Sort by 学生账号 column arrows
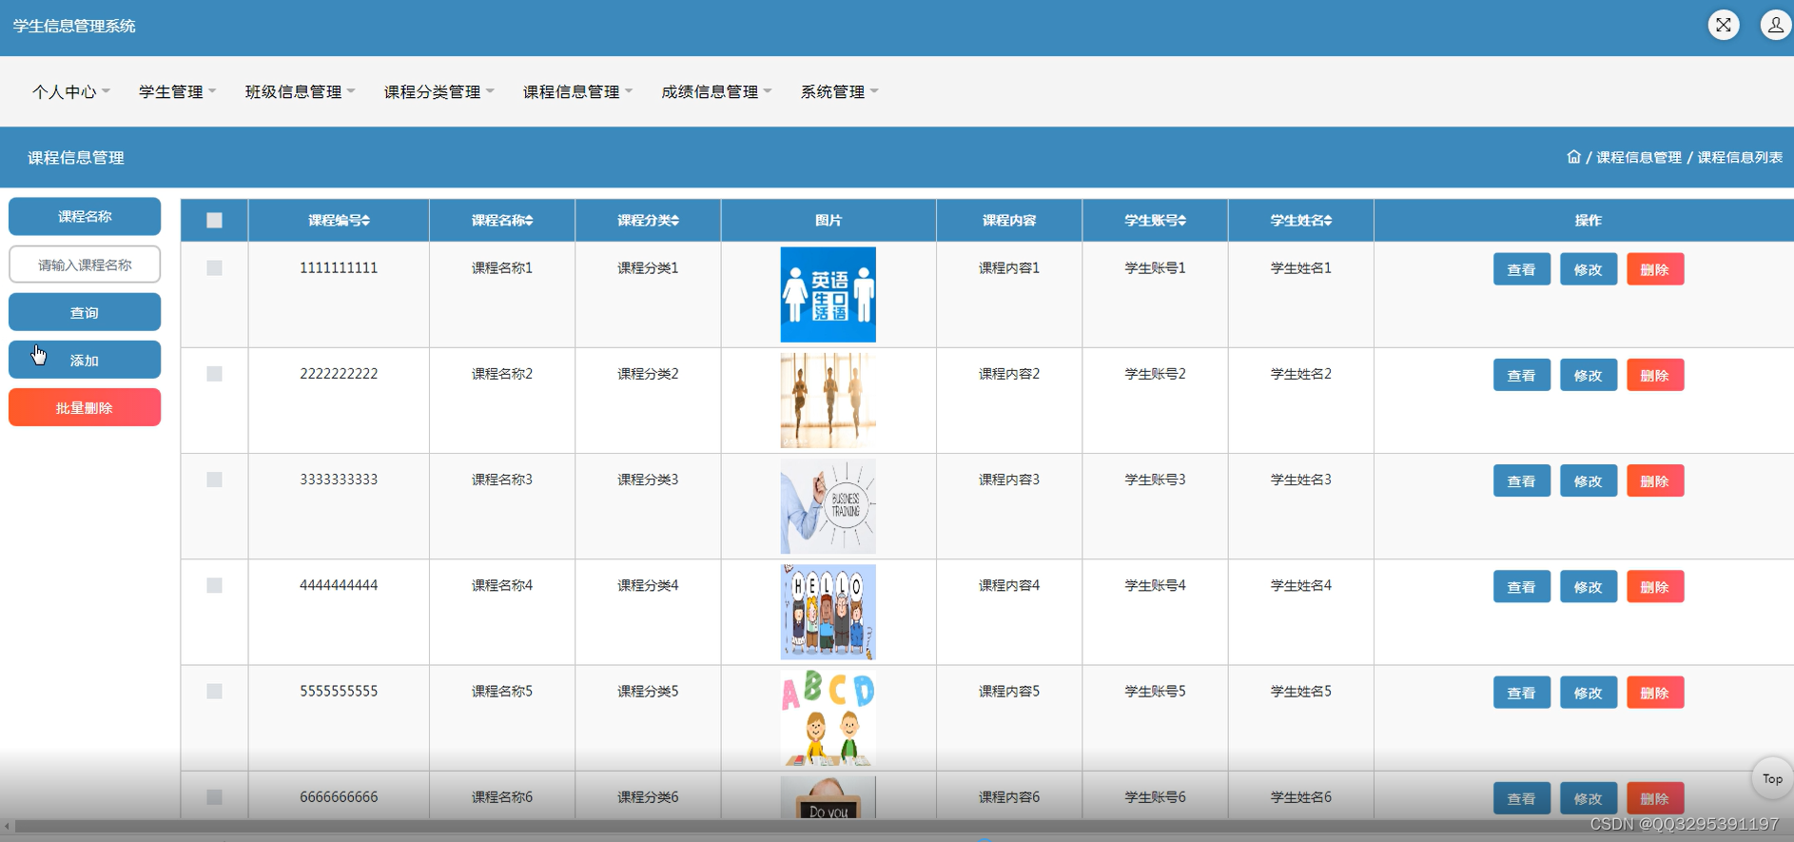The height and width of the screenshot is (842, 1794). 1182,220
